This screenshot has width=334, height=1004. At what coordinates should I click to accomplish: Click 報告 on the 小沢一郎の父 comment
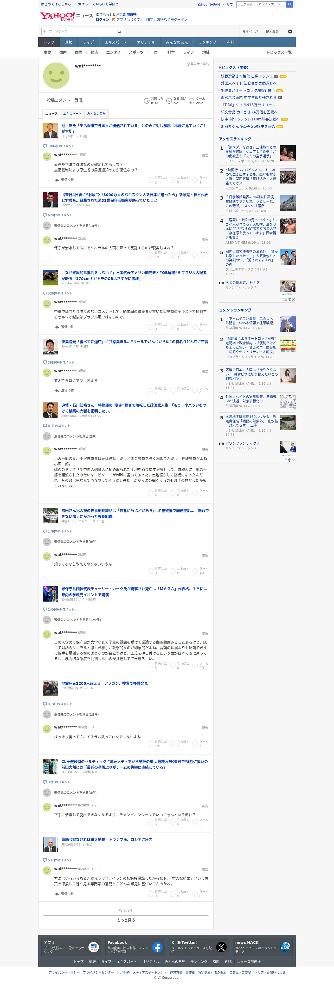pos(205,450)
